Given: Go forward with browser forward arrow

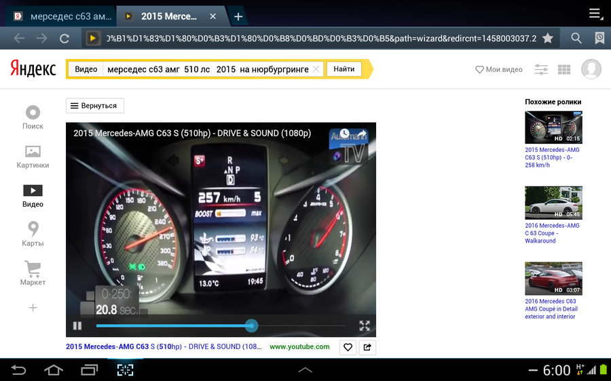Looking at the screenshot, I should tap(41, 38).
